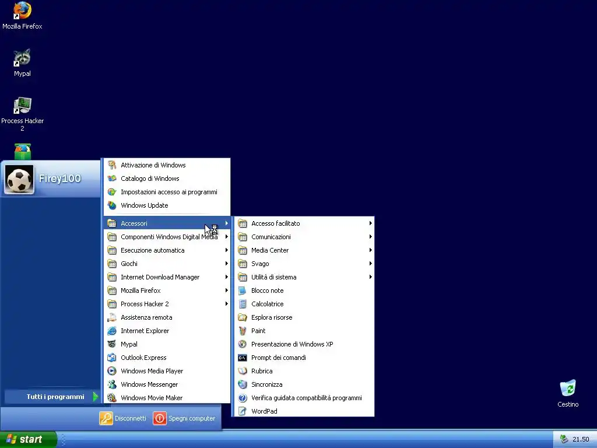Open the Media Center folder entry
This screenshot has height=448, width=597.
click(304, 250)
